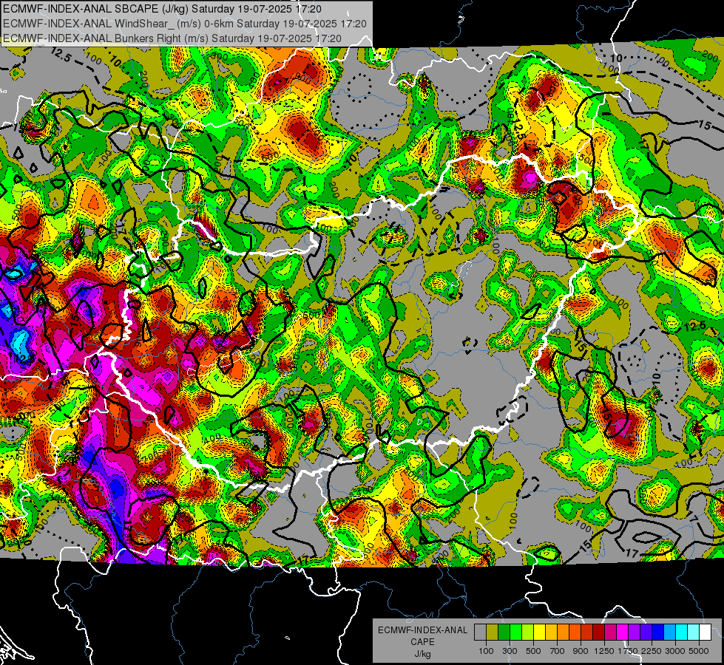Select the lime yellow-green legend swatch
The image size is (724, 665).
tap(528, 632)
